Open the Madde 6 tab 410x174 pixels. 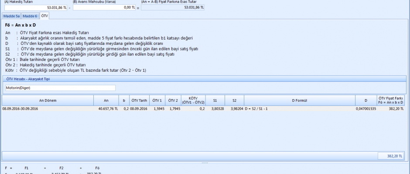(x=30, y=16)
